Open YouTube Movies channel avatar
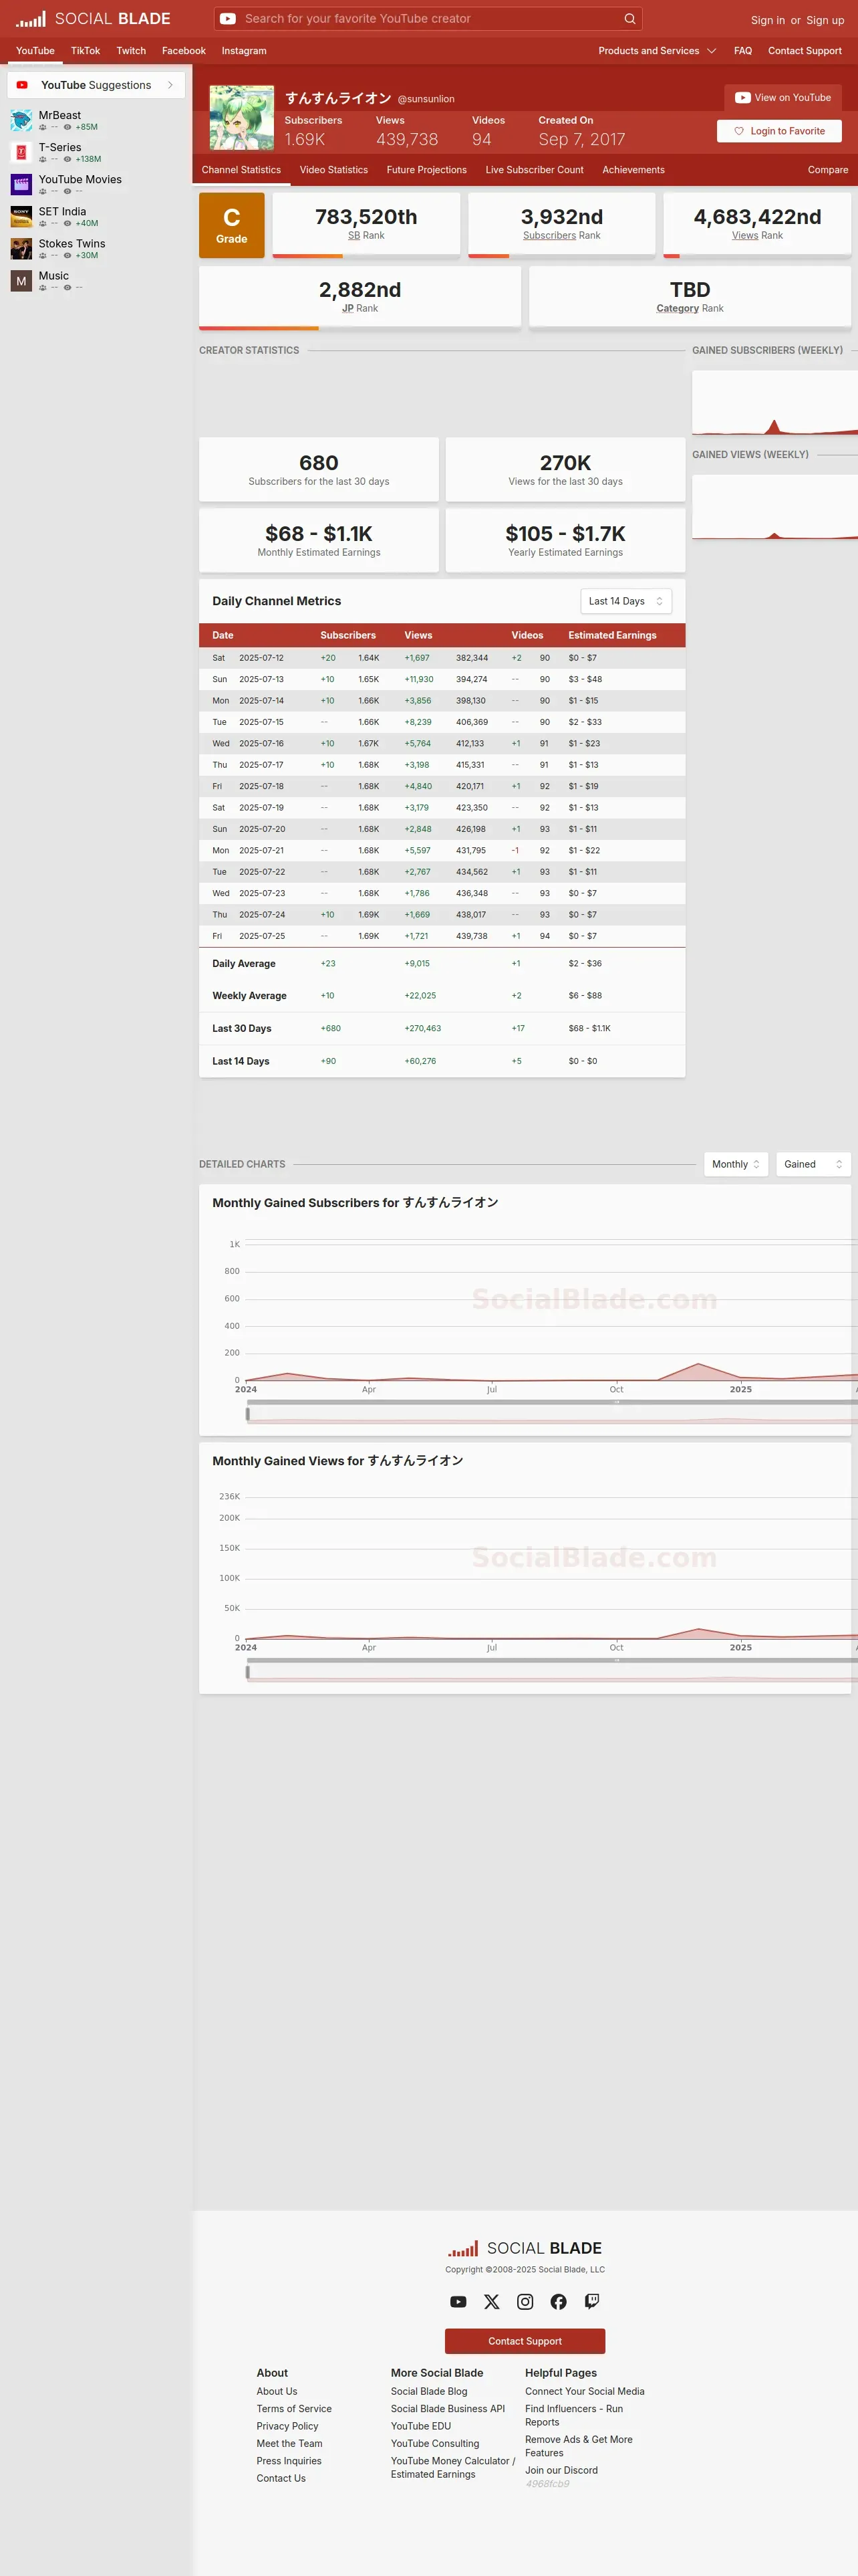Image resolution: width=858 pixels, height=2576 pixels. pyautogui.click(x=21, y=185)
